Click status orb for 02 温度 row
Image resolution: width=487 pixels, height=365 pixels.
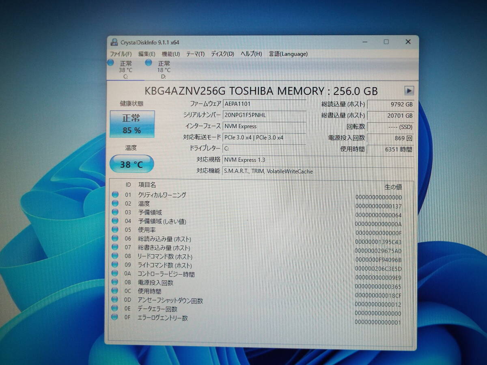(x=115, y=203)
